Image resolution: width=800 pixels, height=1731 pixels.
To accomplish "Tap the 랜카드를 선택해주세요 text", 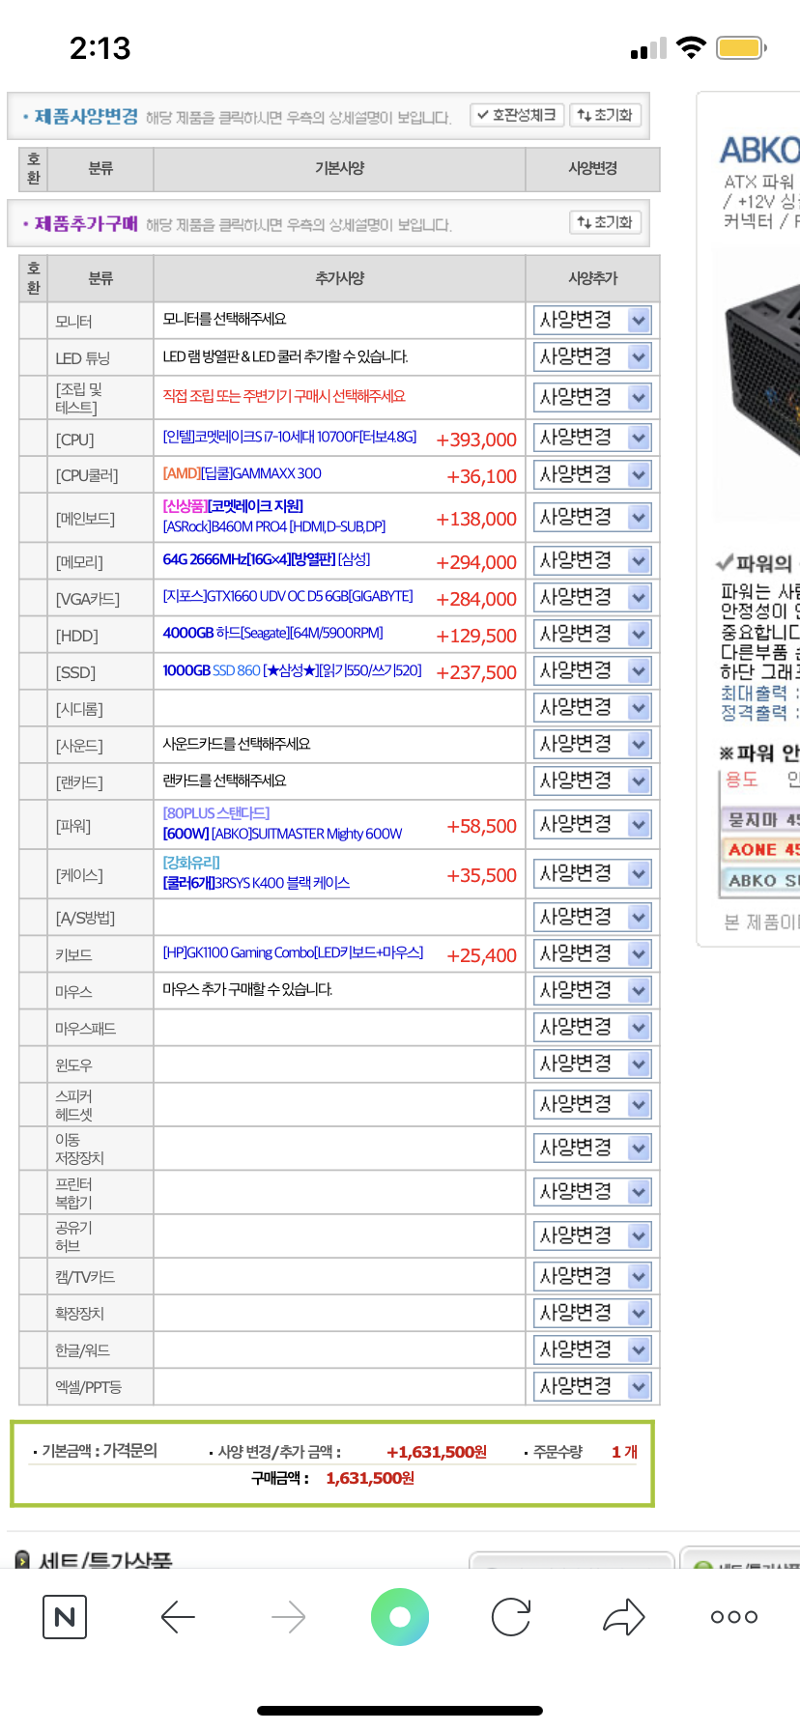I will [x=224, y=780].
